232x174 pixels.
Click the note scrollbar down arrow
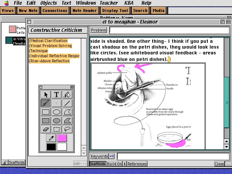[227, 146]
